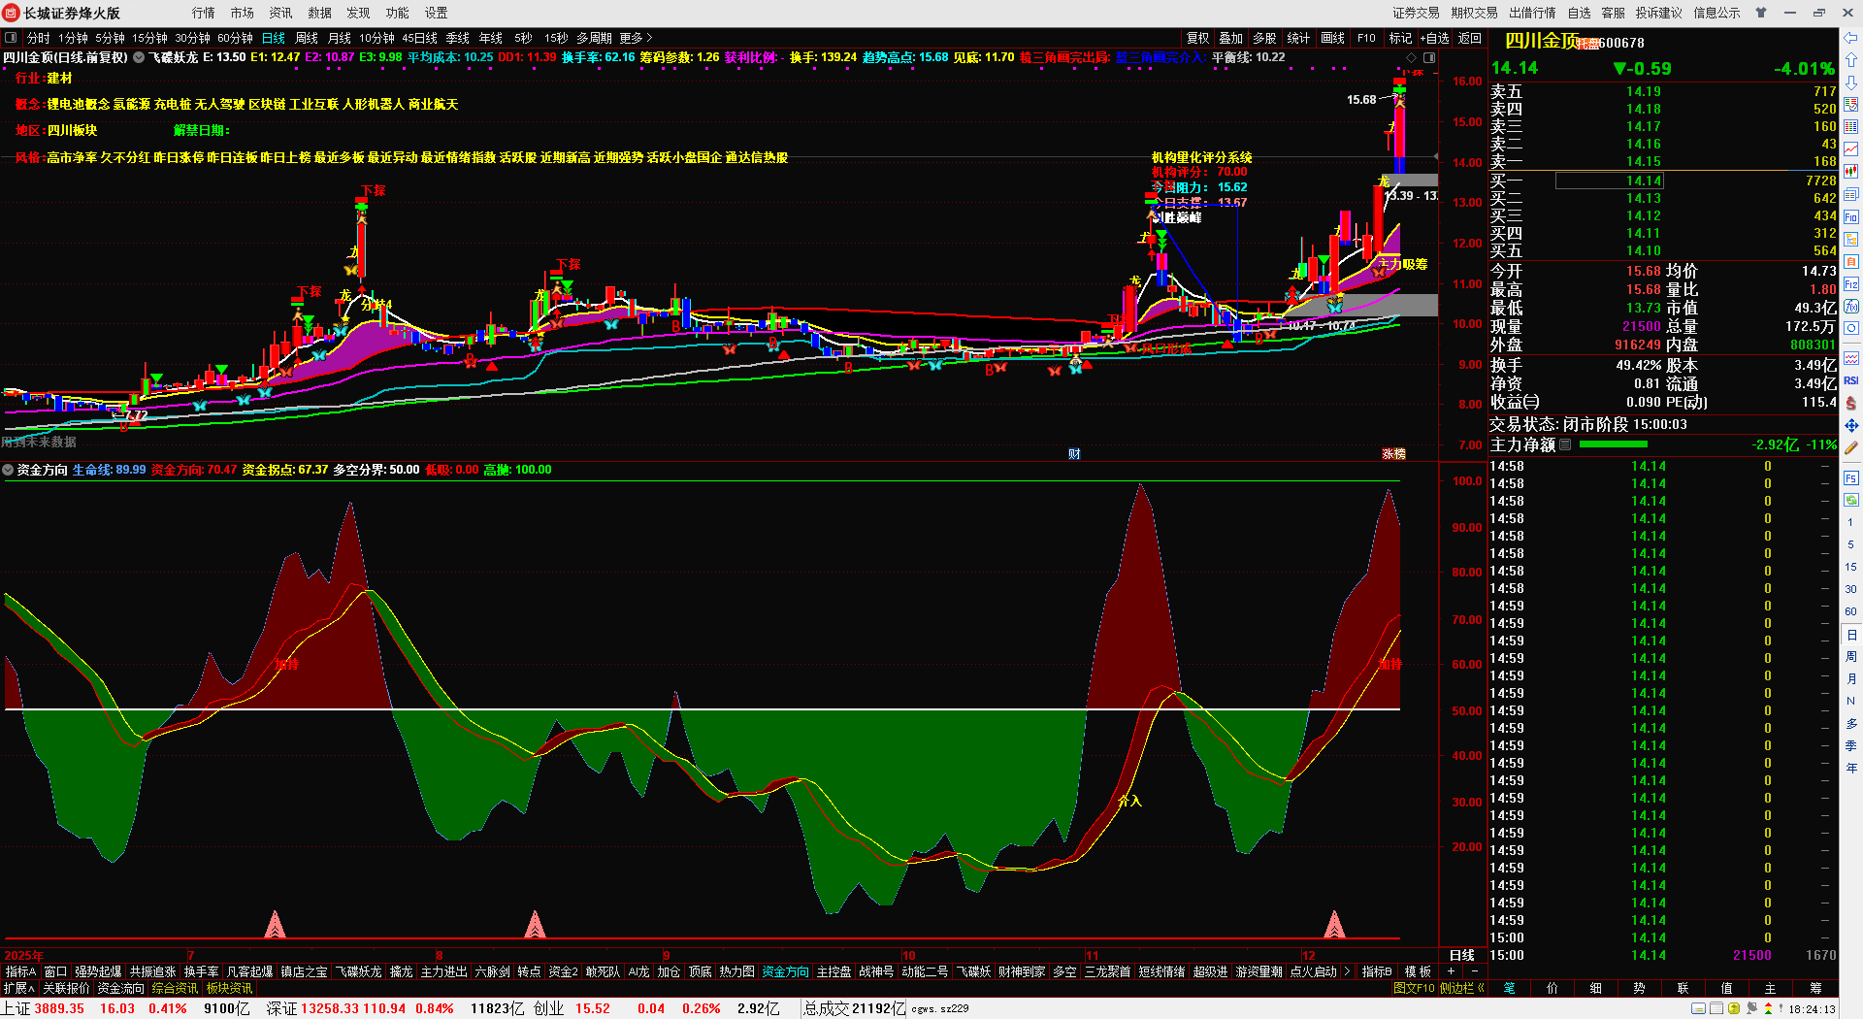Select the pencil drawing tool icon

click(1851, 447)
